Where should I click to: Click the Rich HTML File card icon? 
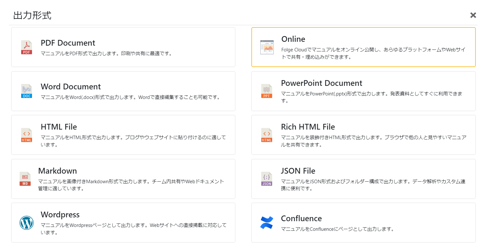[266, 135]
